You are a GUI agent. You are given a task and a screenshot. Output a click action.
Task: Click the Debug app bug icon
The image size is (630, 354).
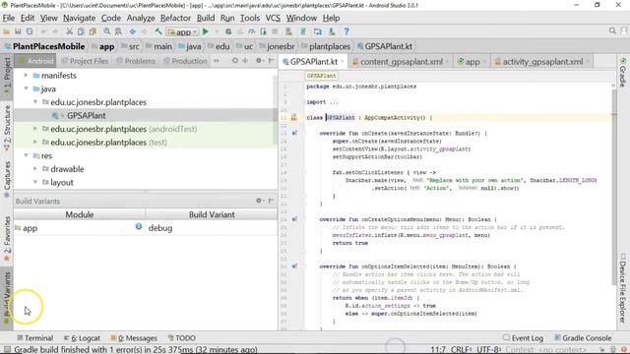[228, 31]
